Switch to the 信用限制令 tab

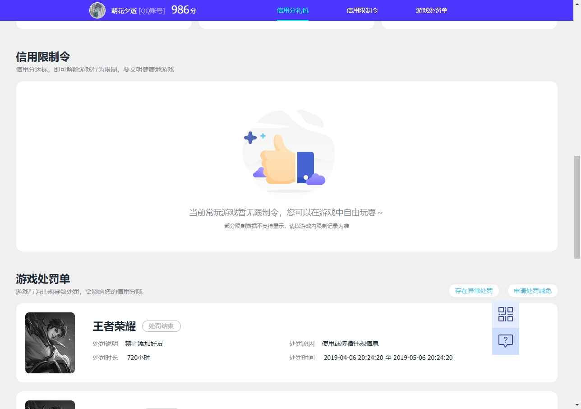click(x=362, y=10)
